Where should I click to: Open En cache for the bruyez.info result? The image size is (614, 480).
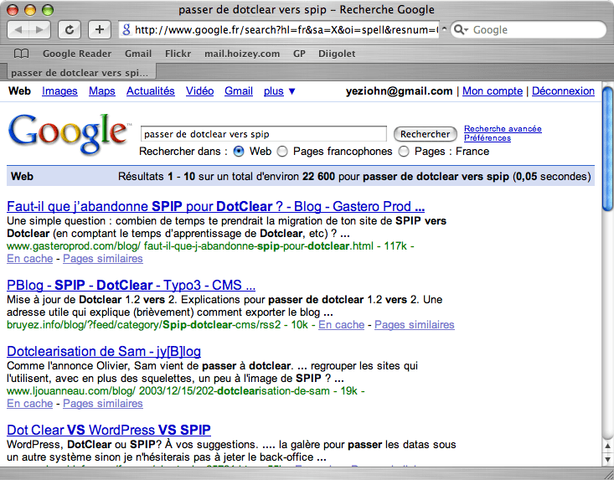(342, 325)
